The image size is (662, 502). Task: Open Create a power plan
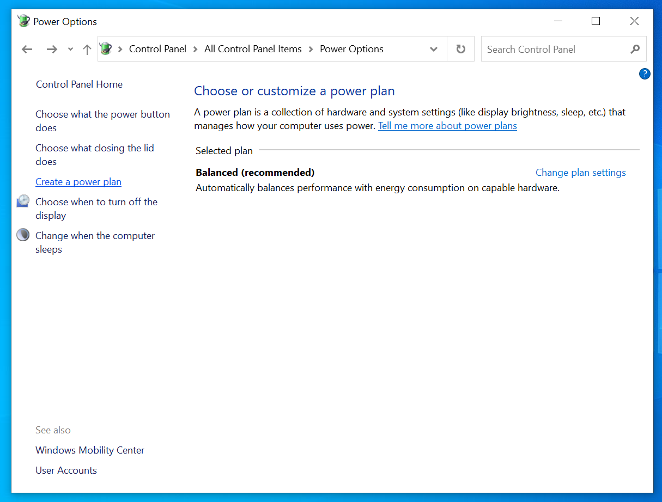pyautogui.click(x=78, y=181)
